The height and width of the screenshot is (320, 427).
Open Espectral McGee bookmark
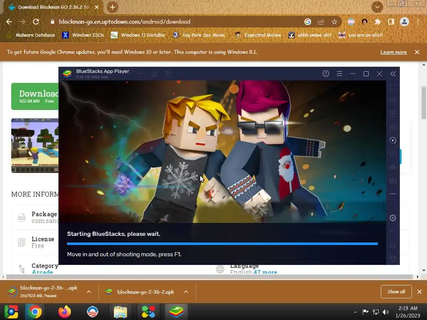coord(258,35)
